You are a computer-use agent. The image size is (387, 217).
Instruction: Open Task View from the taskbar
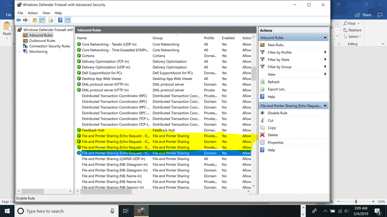[126, 211]
